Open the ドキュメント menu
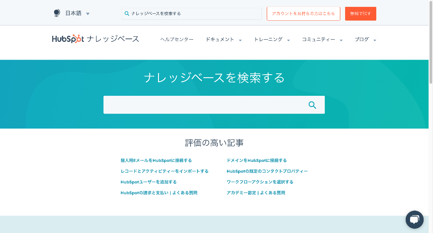This screenshot has width=433, height=233. pyautogui.click(x=220, y=39)
